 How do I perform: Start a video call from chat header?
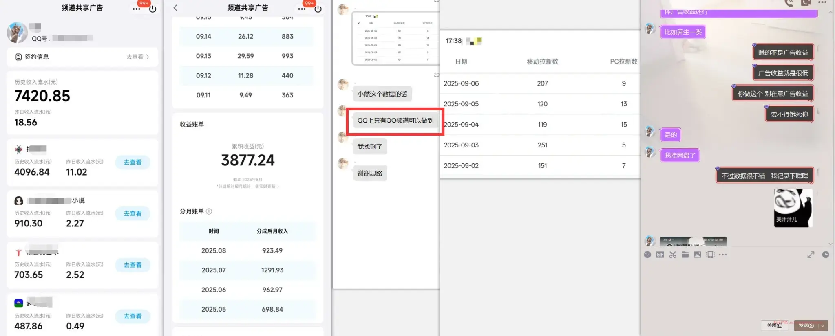click(x=806, y=3)
